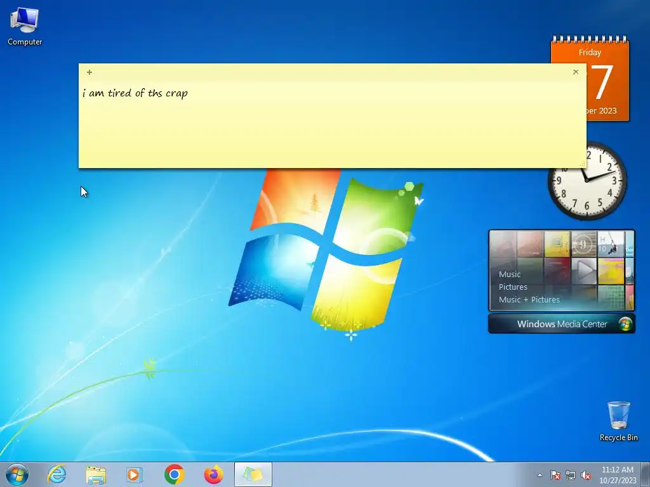Viewport: 650px width, 487px height.
Task: Click the network status tray icon
Action: coord(571,475)
